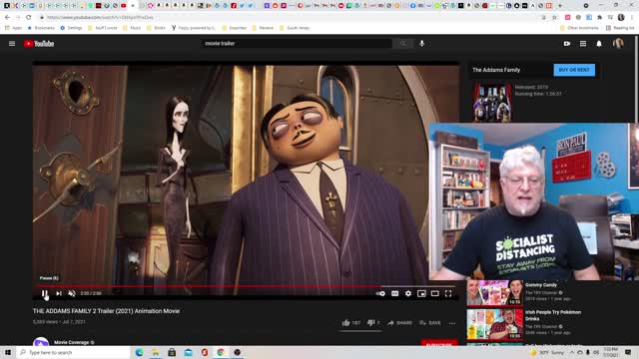Toggle the autoplay switch in the player
This screenshot has height=359, width=639.
tap(380, 293)
